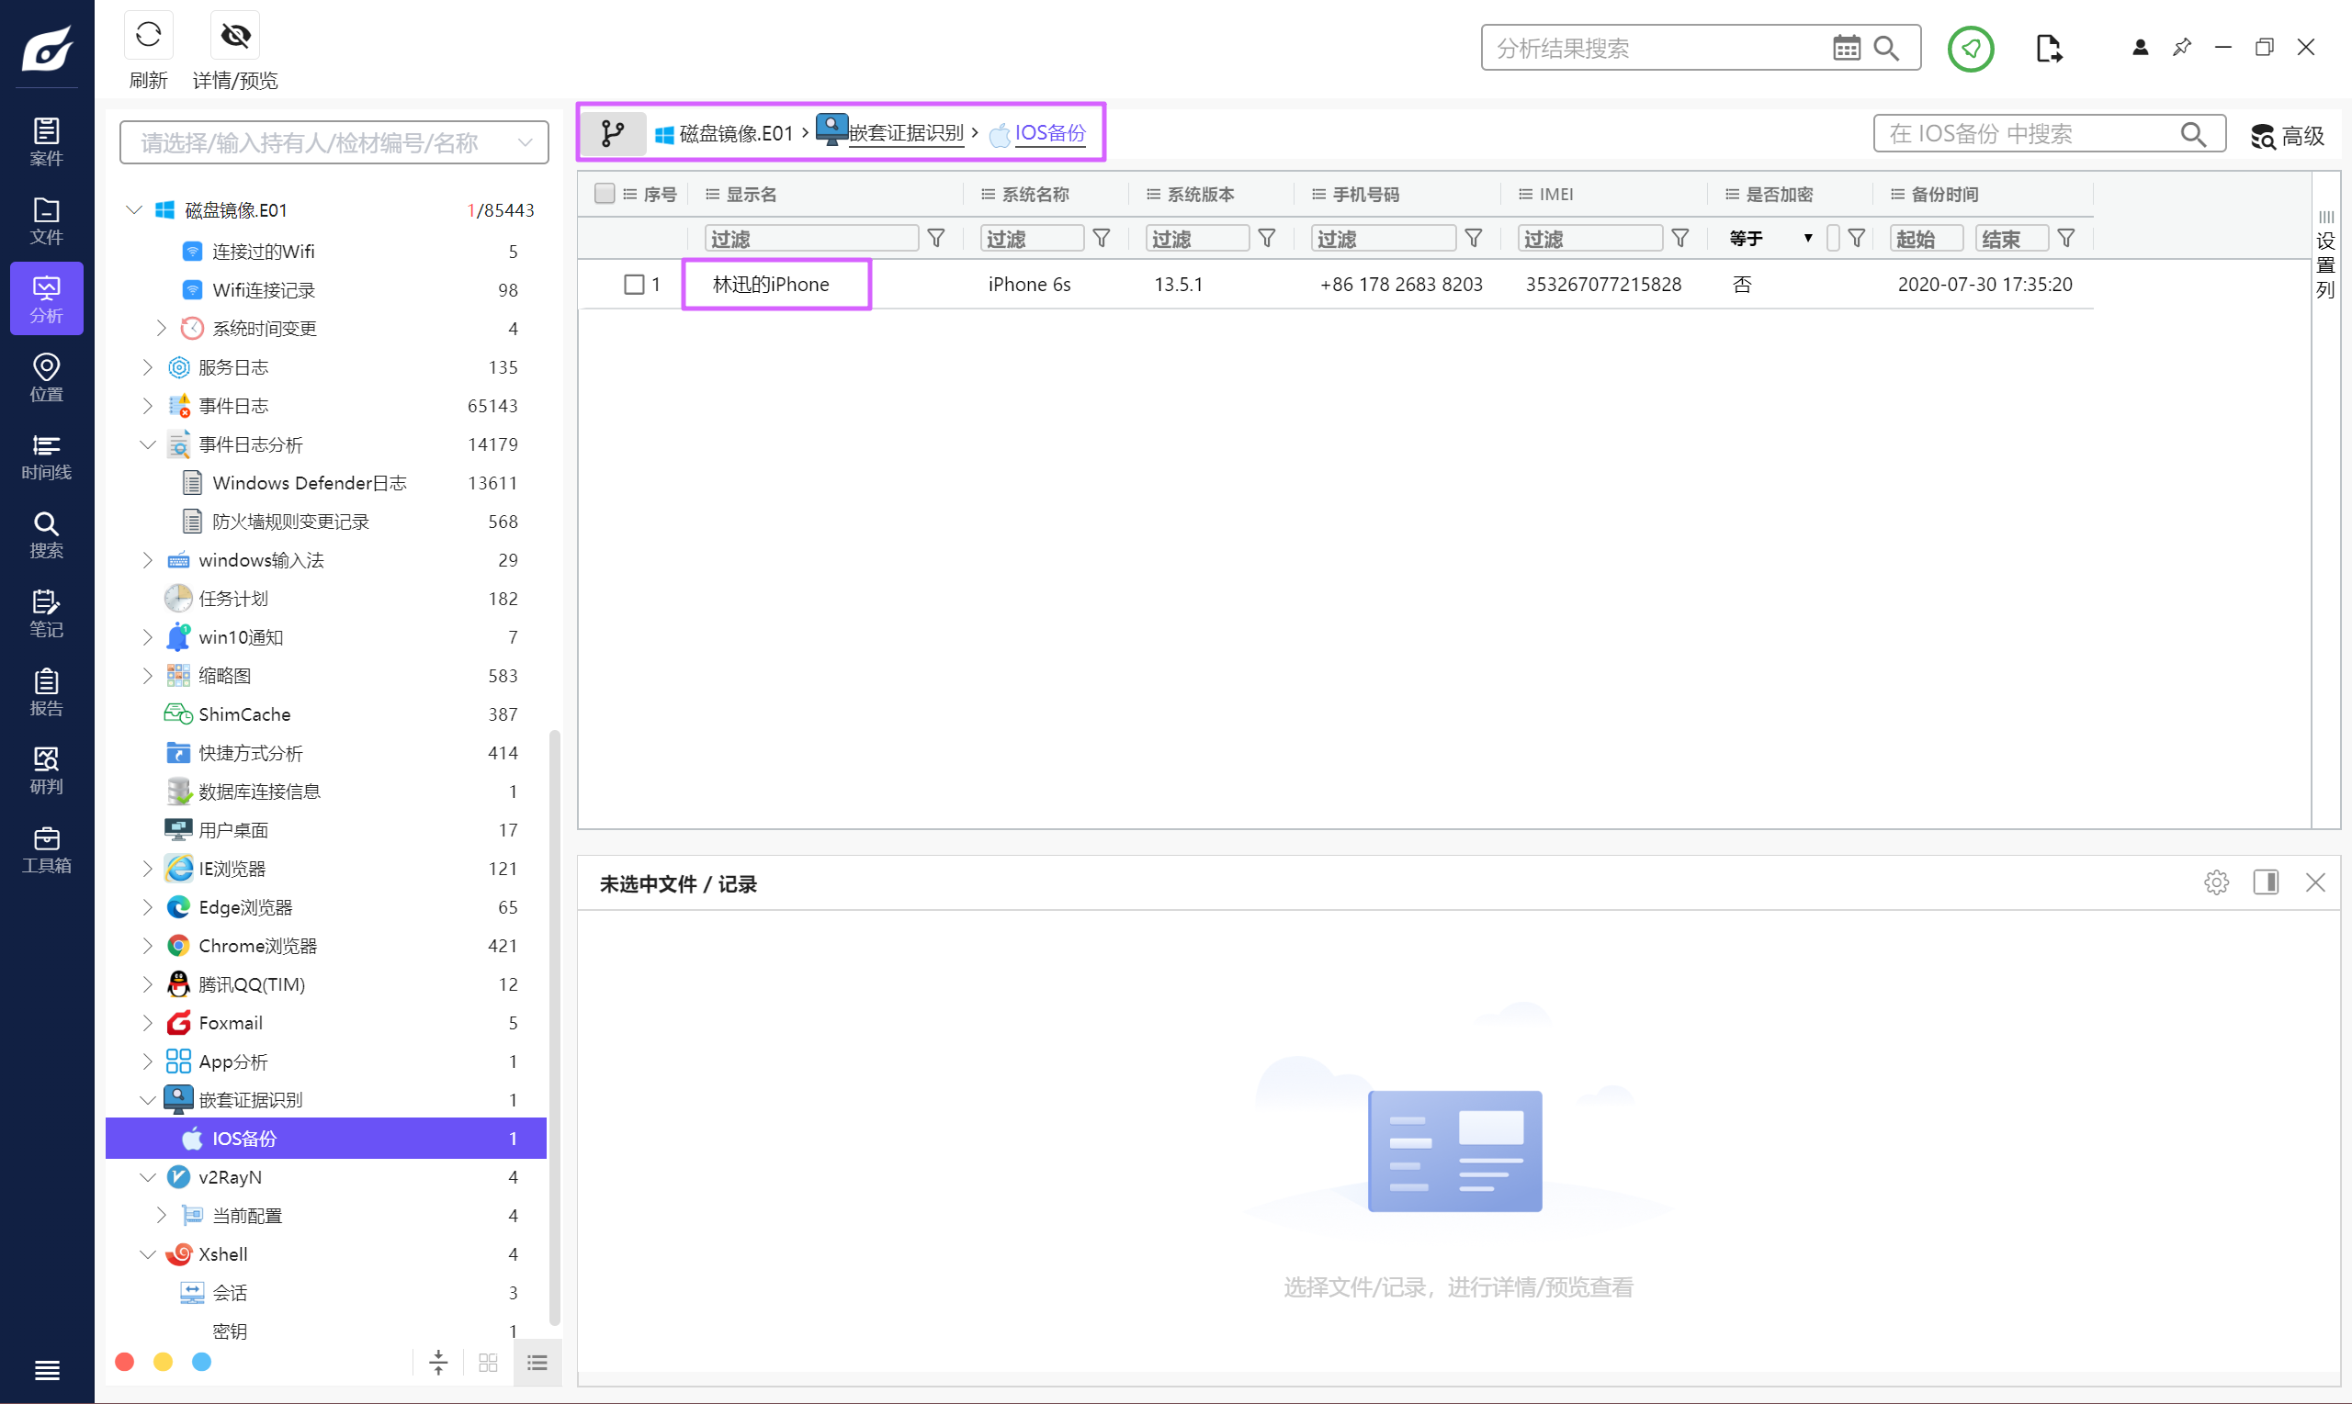This screenshot has width=2352, height=1404.
Task: Open the 搜索 sidebar section
Action: tap(46, 534)
